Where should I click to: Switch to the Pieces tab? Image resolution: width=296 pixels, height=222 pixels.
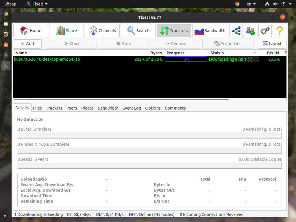(87, 108)
